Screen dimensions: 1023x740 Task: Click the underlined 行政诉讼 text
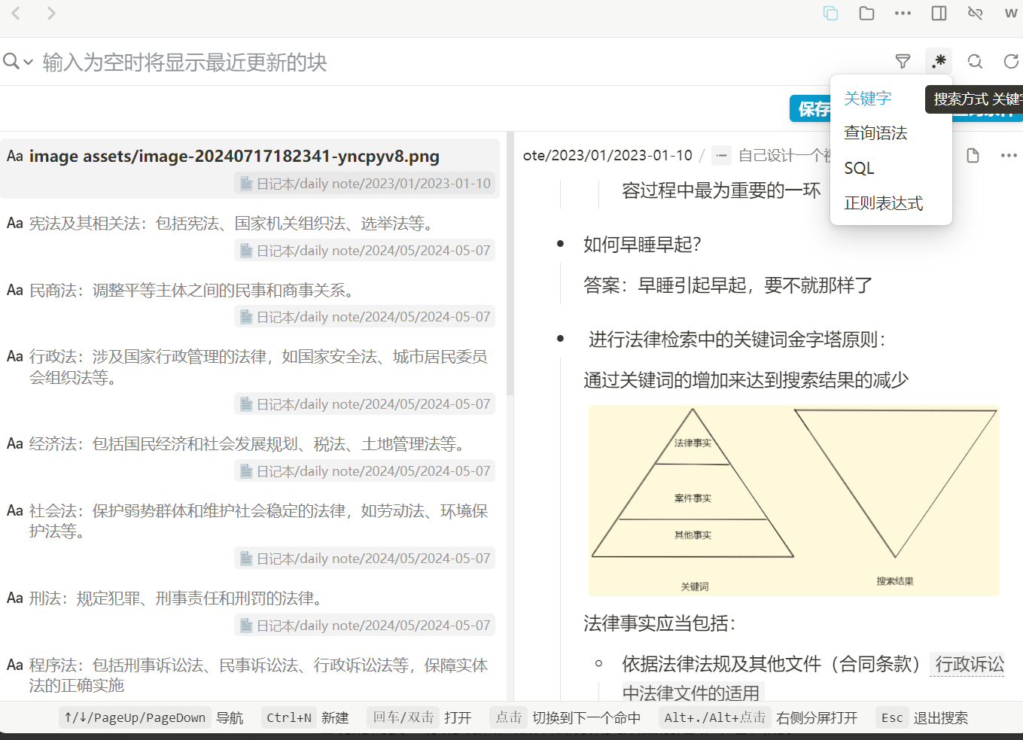pos(969,664)
